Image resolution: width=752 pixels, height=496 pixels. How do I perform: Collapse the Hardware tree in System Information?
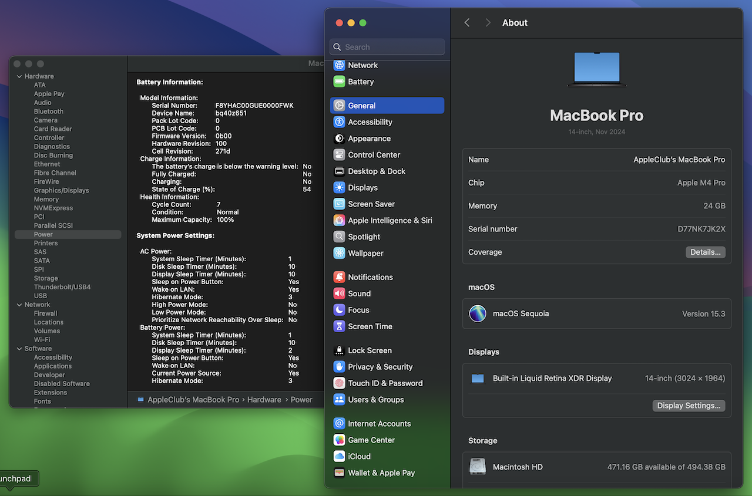[19, 76]
